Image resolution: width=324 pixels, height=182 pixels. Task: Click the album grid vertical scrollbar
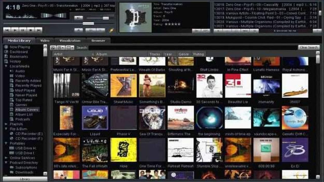[x=318, y=115]
